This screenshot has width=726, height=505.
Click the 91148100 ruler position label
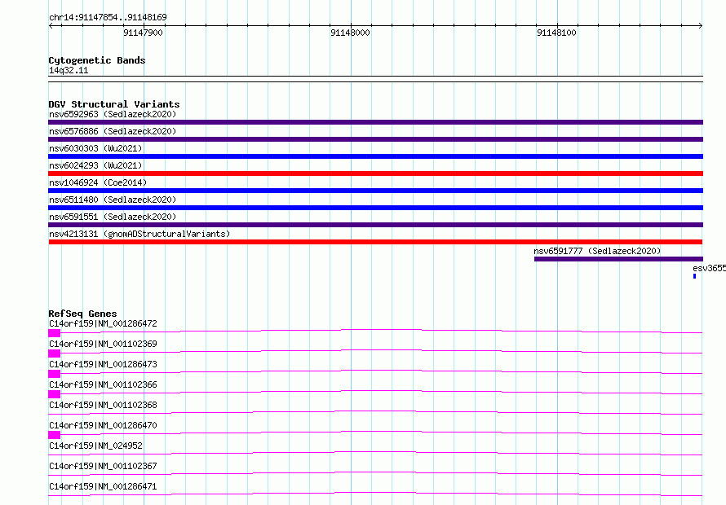click(x=556, y=33)
